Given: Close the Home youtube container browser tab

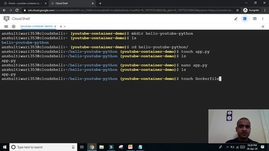Looking at the screenshot, I should tap(46, 3).
